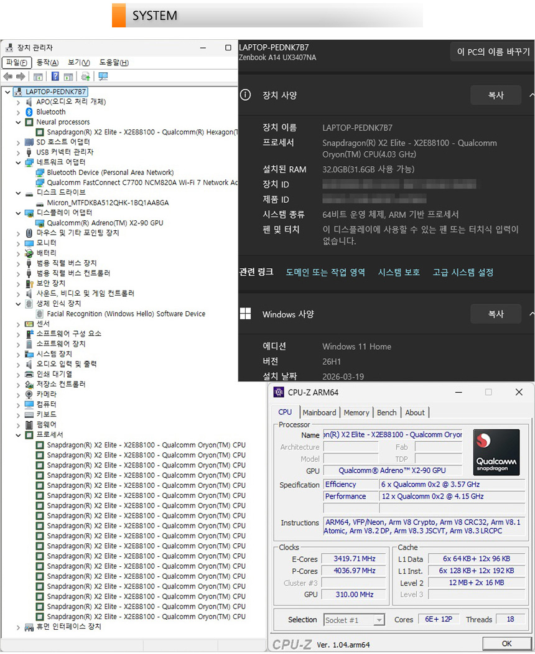535x654 pixels.
Task: Click the 이 PC의 이름 바꾸기 button
Action: click(x=493, y=52)
